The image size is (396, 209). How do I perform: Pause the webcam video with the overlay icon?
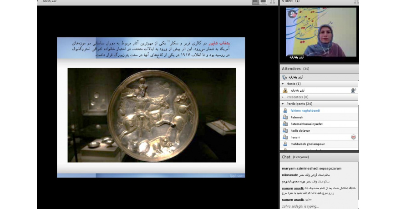pyautogui.click(x=293, y=14)
